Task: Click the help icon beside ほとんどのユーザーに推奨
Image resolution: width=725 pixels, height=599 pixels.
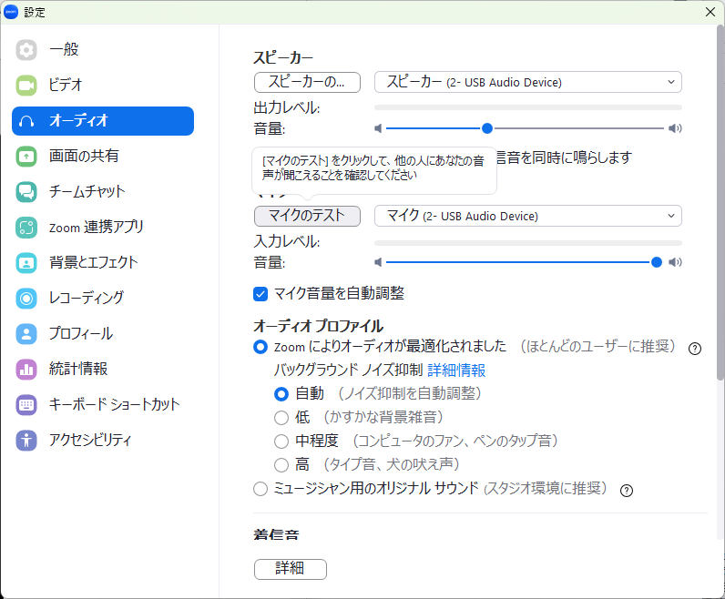Action: coord(694,349)
